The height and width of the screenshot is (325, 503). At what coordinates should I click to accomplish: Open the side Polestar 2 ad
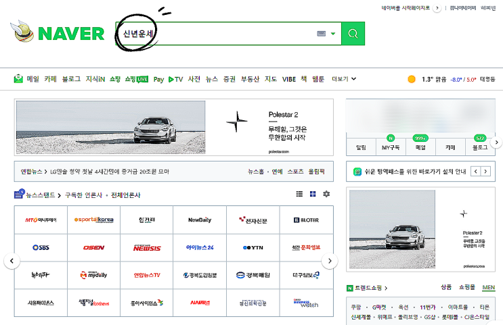pyautogui.click(x=420, y=229)
